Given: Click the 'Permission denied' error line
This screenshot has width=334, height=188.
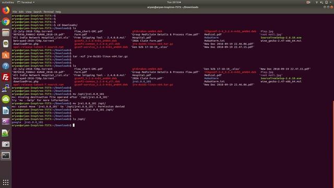Looking at the screenshot, I should 68,107.
